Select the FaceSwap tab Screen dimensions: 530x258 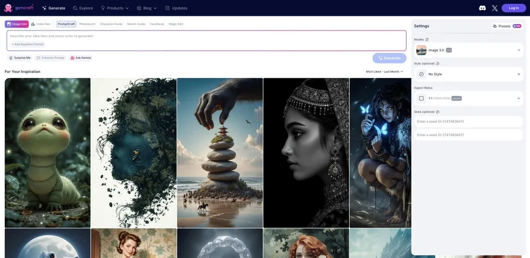tap(157, 24)
